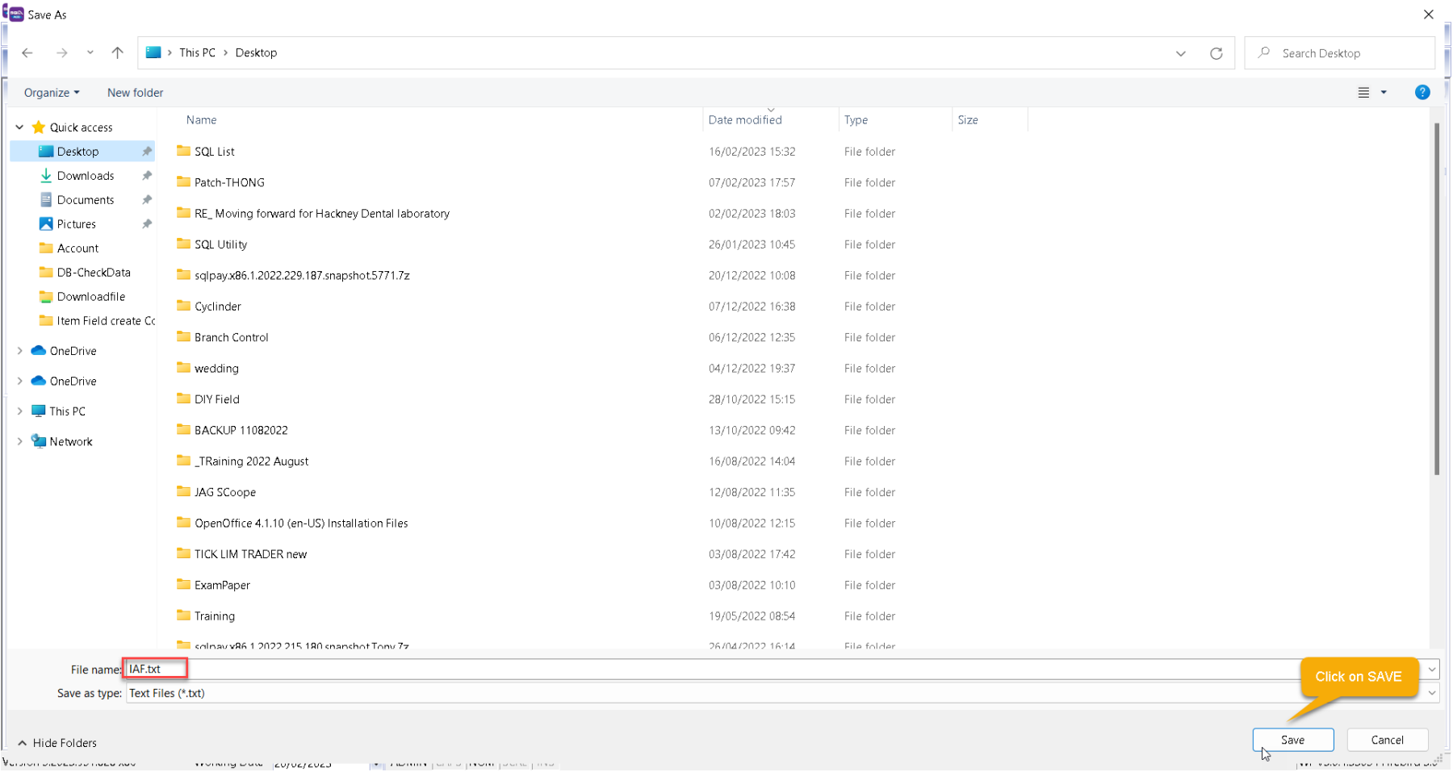Click the vertical scrollbar of file list

click(1436, 298)
